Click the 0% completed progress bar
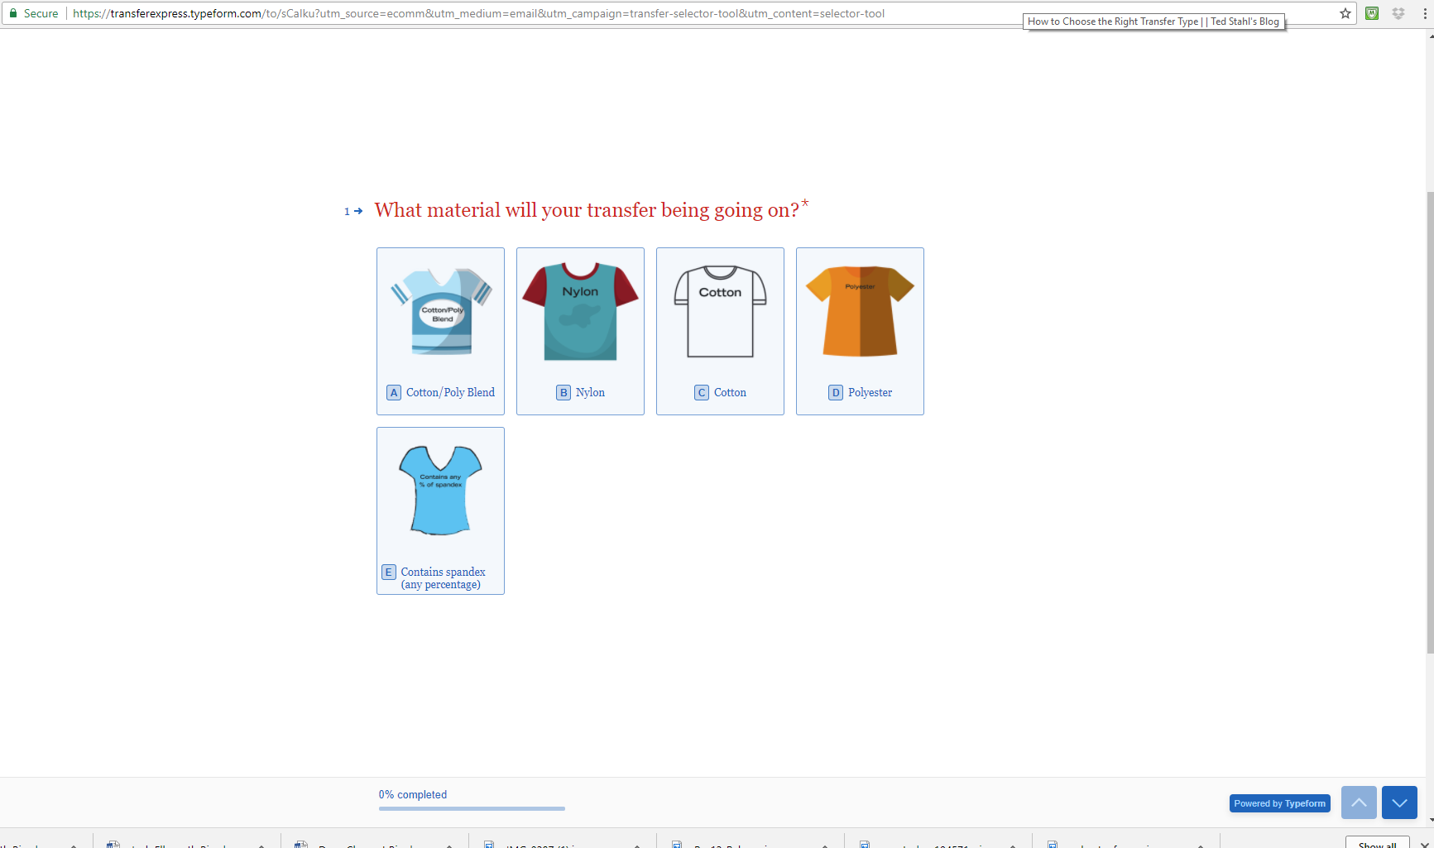 point(472,808)
